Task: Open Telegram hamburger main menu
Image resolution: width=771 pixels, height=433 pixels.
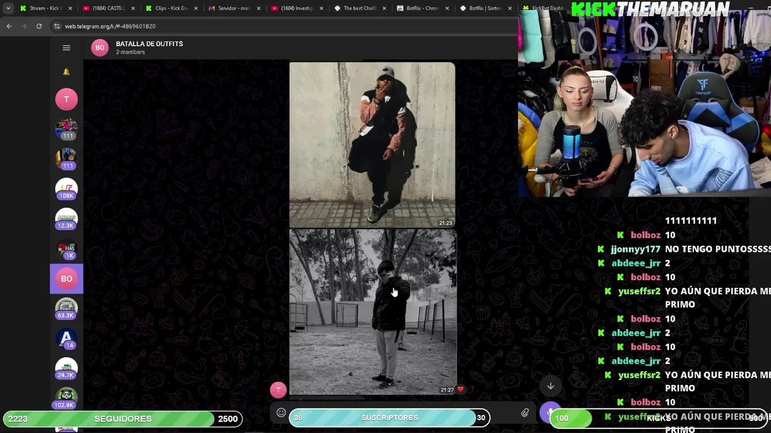Action: pos(66,48)
